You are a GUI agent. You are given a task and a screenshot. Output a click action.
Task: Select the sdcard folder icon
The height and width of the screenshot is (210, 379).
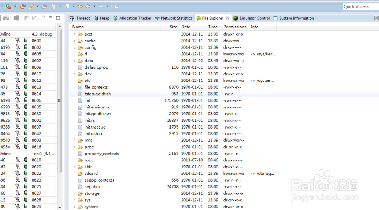pos(80,174)
